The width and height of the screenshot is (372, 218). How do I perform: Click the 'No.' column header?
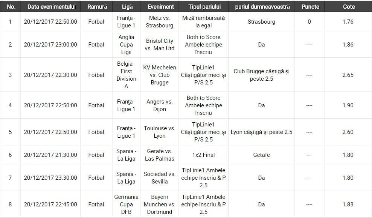coord(10,7)
